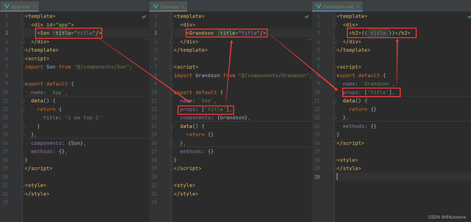471x222 pixels.
Task: Switch to the App.vue tab
Action: pos(20,6)
